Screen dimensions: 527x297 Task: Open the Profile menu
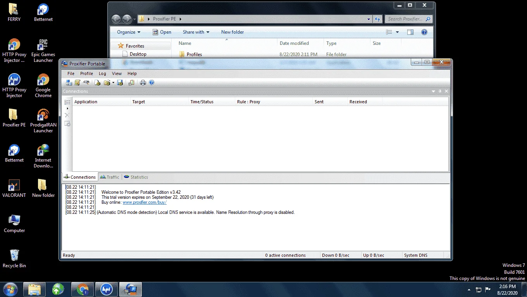(x=86, y=73)
